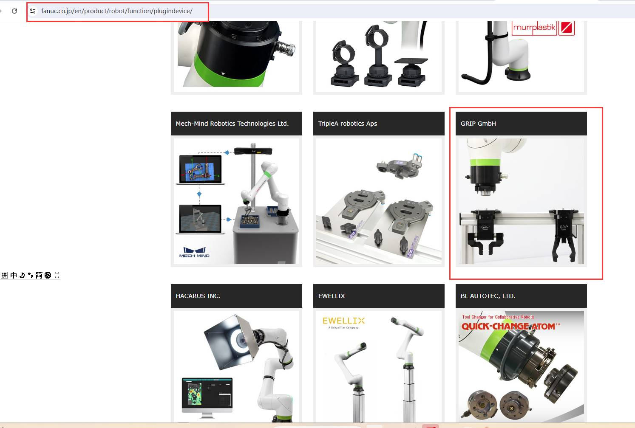
Task: Open IME settings gear icon
Action: coord(48,275)
